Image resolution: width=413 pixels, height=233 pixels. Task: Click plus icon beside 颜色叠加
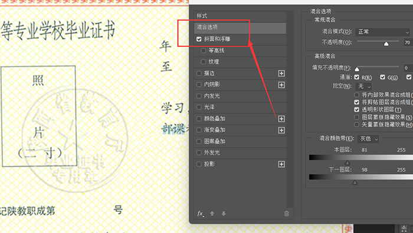click(x=281, y=119)
